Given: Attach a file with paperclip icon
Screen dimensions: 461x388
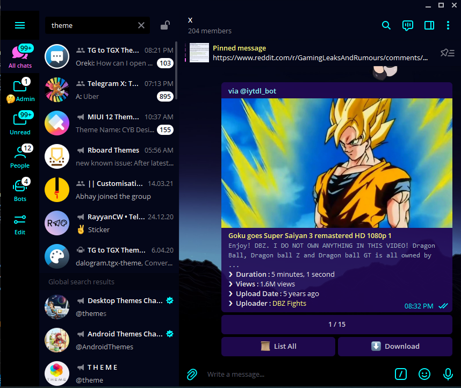Looking at the screenshot, I should tap(192, 374).
